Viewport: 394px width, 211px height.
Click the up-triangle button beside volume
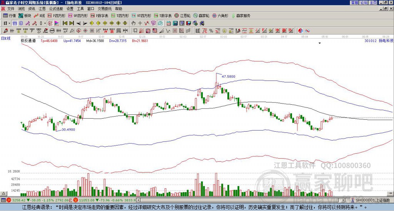point(3,193)
